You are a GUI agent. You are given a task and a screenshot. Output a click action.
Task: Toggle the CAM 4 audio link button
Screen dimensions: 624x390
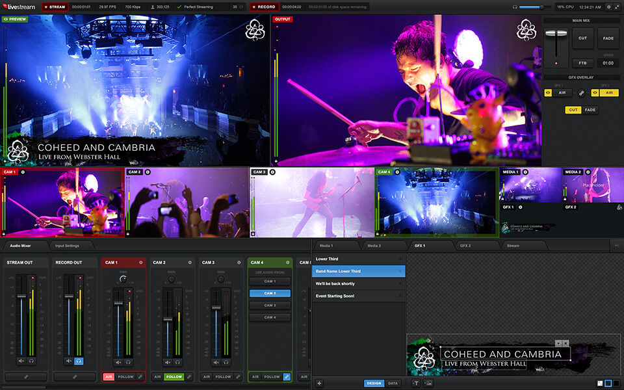click(x=287, y=376)
